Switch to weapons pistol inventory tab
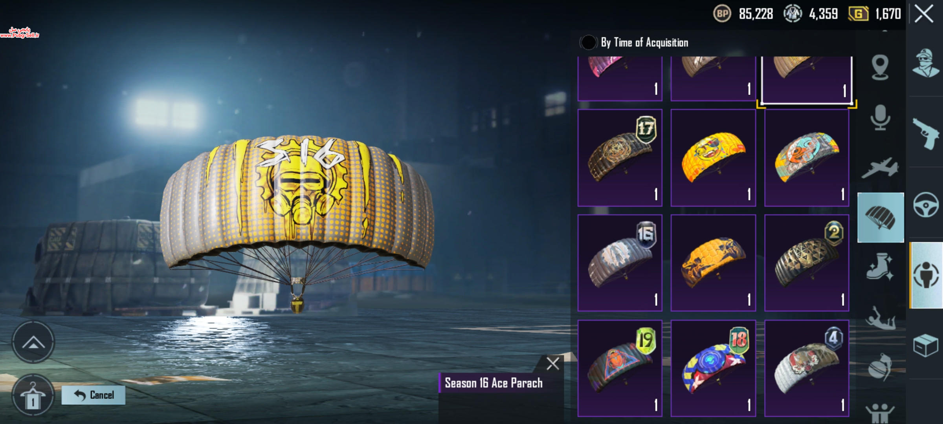 point(926,133)
